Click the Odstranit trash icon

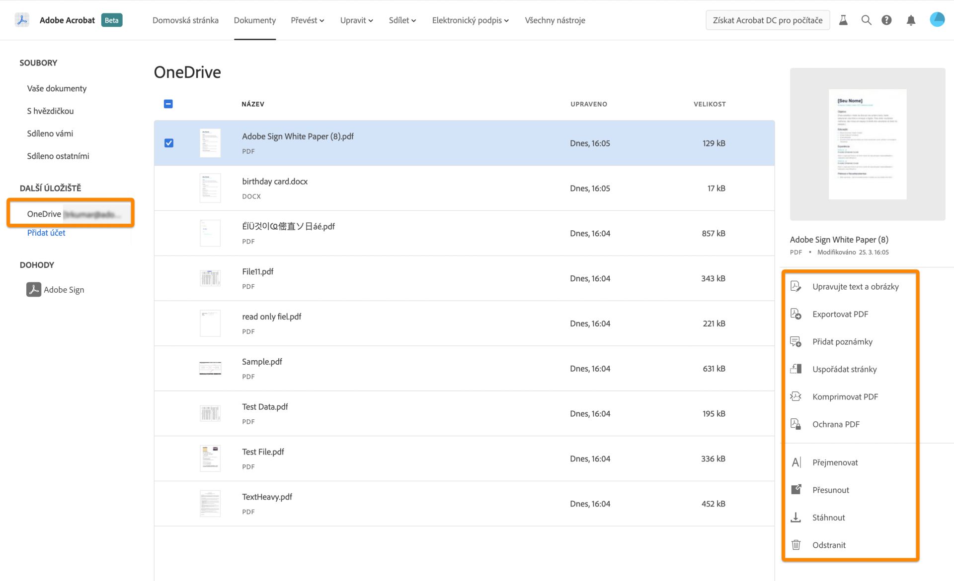pos(795,544)
